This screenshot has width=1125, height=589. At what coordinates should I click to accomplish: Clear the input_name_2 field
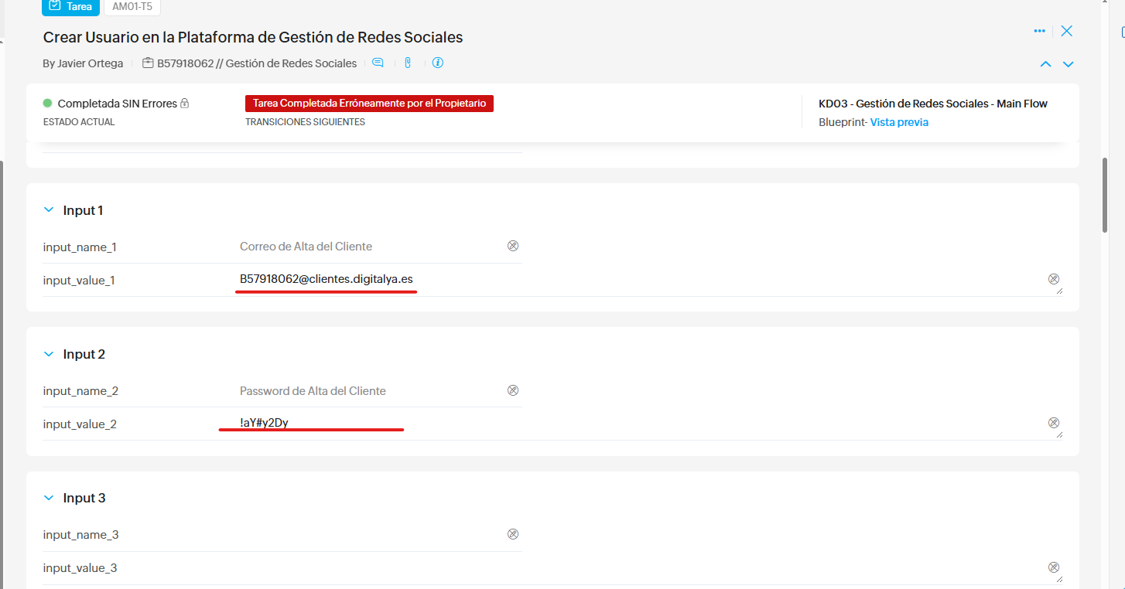click(512, 390)
